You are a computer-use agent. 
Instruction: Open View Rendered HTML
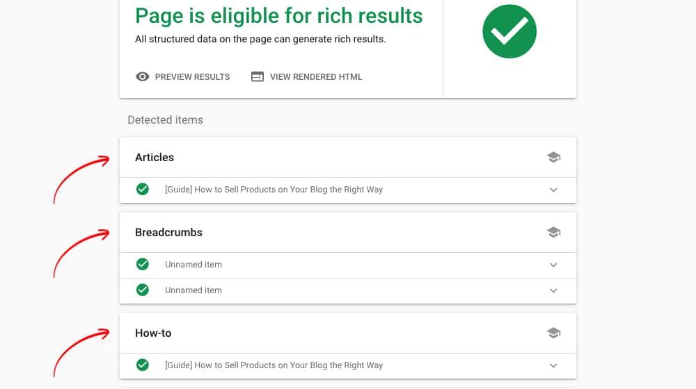316,77
